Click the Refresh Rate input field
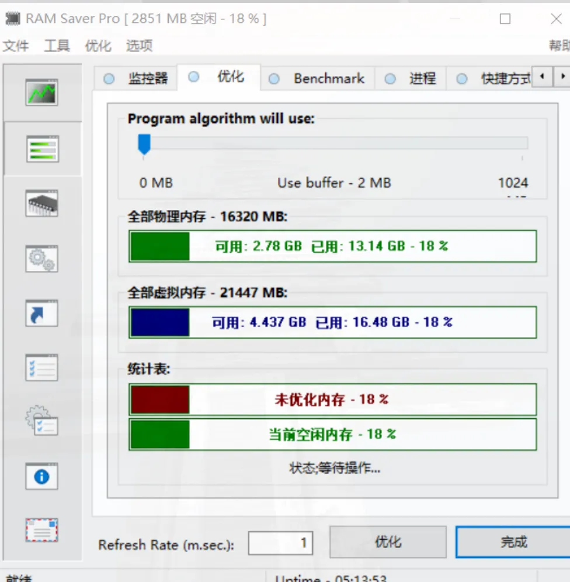This screenshot has height=582, width=570. (x=280, y=543)
